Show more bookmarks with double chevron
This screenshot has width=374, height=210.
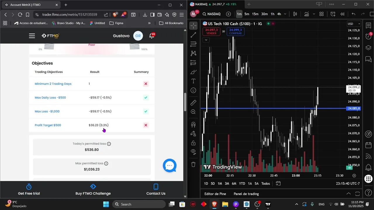click(149, 23)
